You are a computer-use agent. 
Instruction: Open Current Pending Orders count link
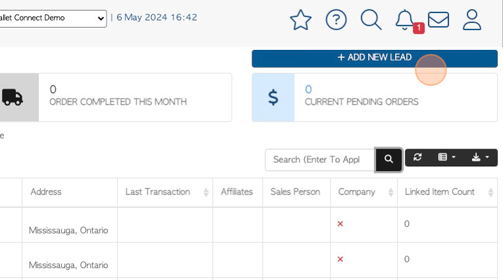308,89
